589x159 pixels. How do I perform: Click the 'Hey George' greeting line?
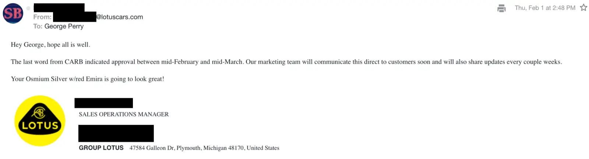(x=50, y=45)
